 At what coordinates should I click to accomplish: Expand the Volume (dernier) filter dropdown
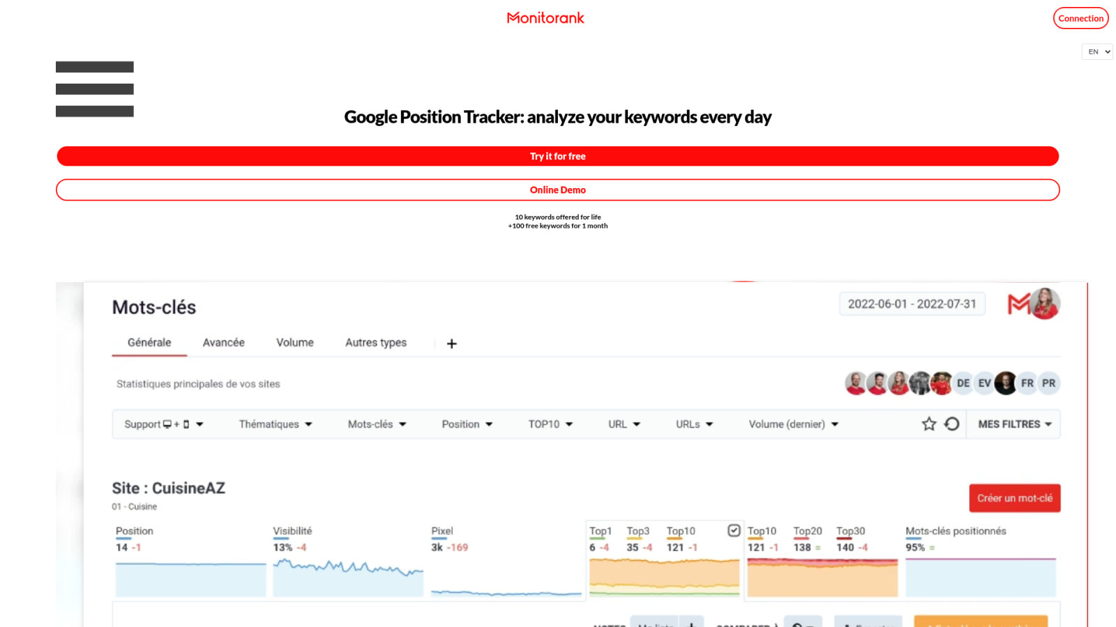coord(794,424)
